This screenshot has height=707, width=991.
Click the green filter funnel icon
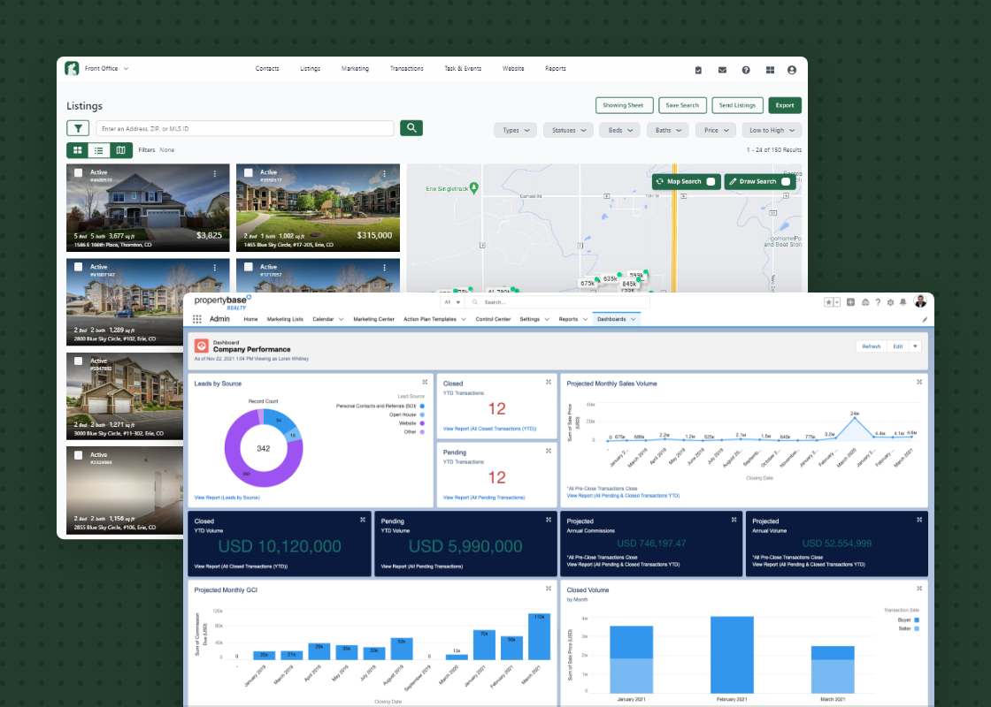tap(78, 128)
